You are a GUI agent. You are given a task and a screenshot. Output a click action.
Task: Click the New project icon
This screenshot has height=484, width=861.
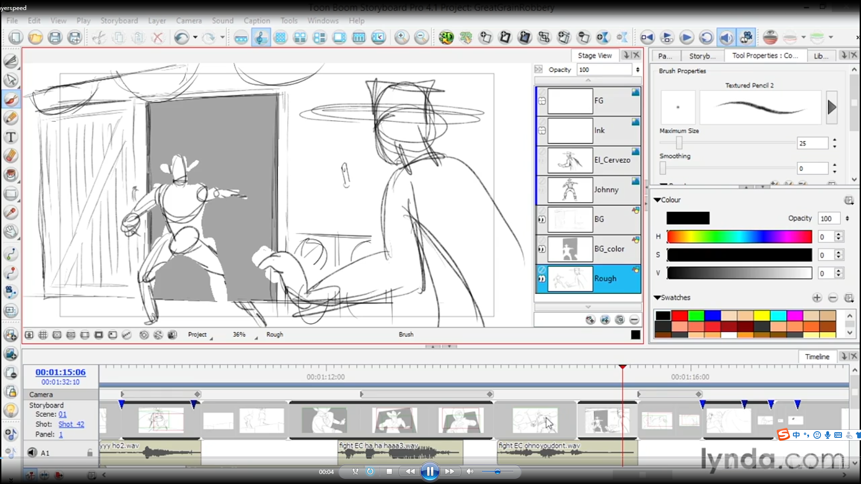16,37
